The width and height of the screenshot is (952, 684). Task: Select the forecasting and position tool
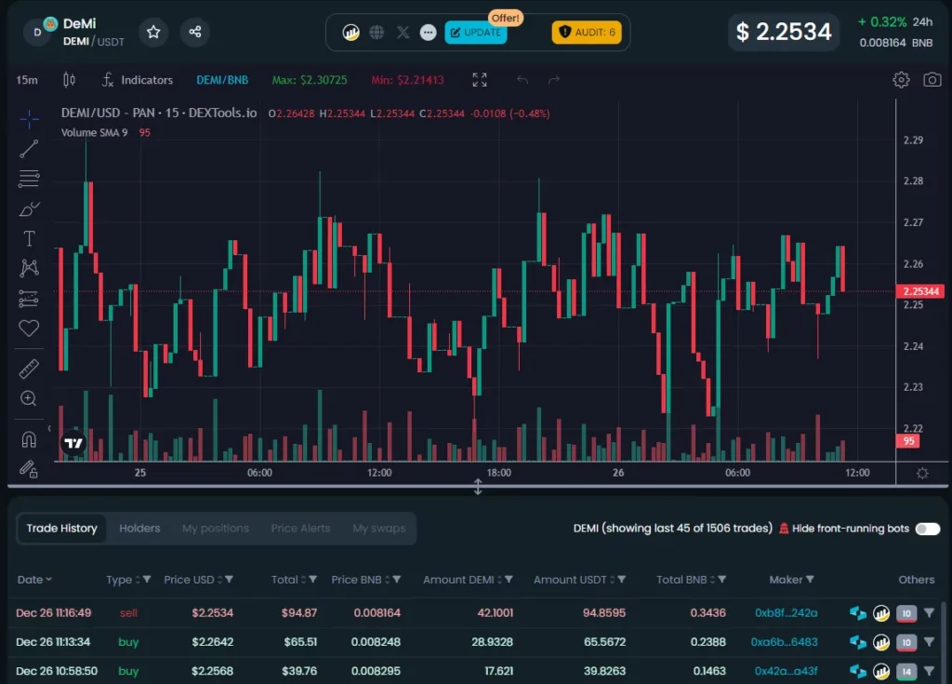tap(29, 298)
